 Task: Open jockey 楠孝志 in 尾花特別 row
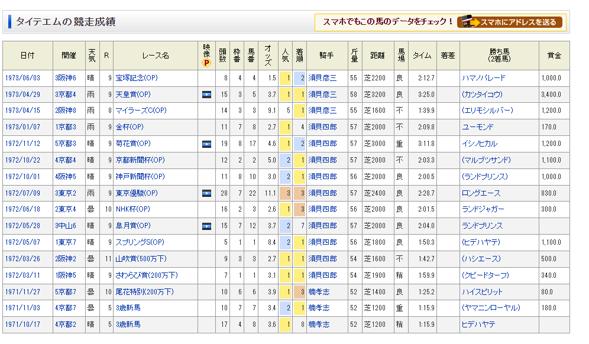319,292
